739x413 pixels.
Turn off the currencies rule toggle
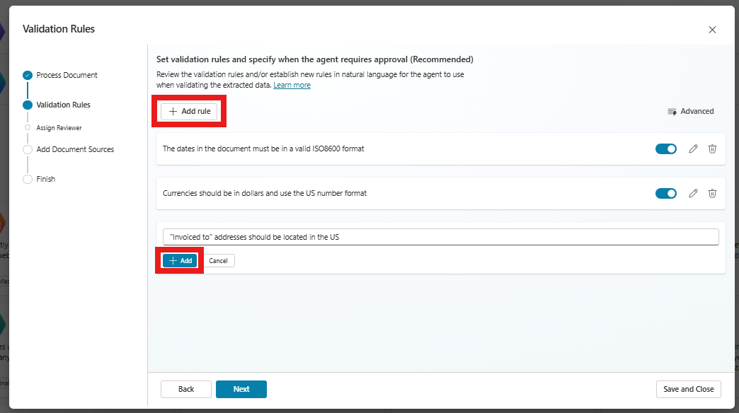pos(665,193)
